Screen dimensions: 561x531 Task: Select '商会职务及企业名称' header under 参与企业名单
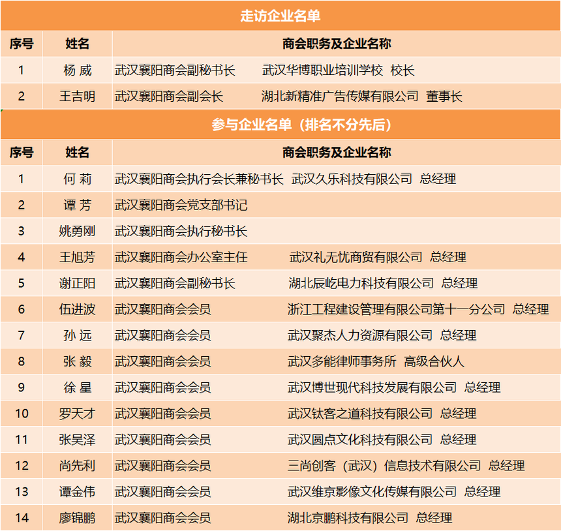coord(337,153)
